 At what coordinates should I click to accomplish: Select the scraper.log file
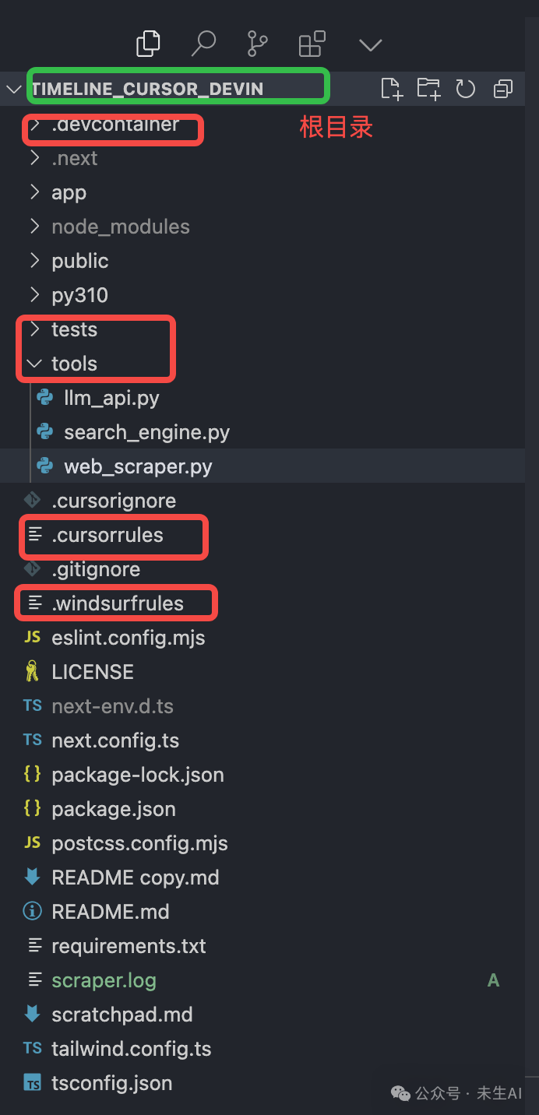tap(104, 980)
